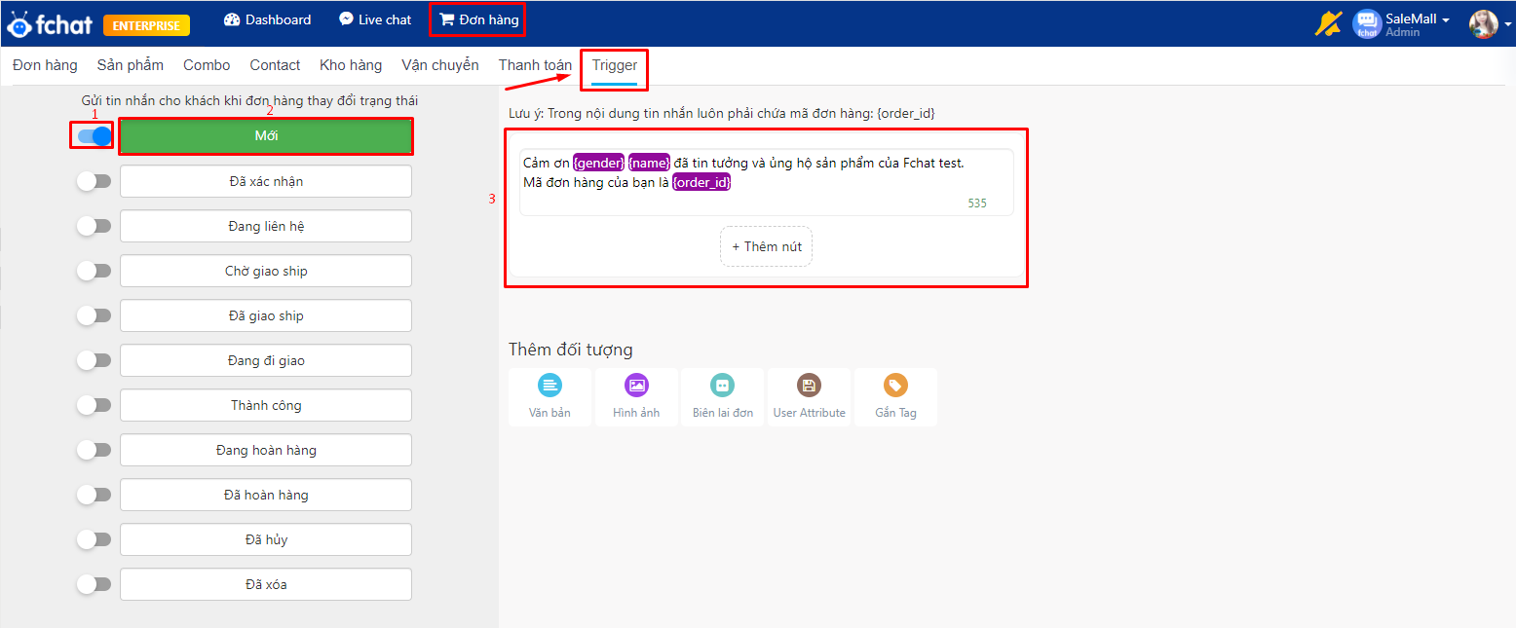Open Dashboard in top navigation

pos(267,19)
